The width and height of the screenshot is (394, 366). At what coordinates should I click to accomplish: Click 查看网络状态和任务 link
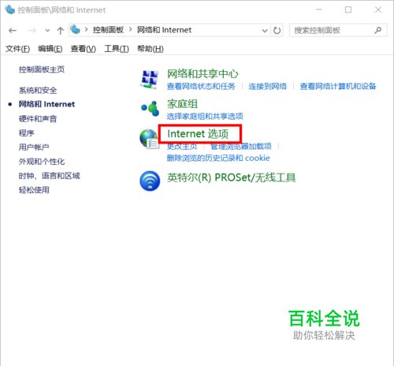(201, 86)
